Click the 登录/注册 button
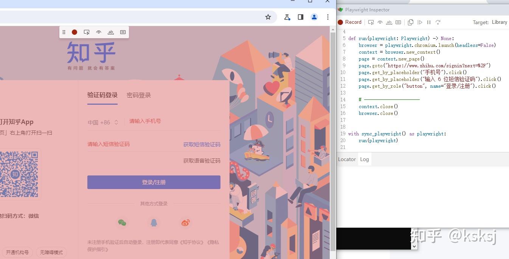 pyautogui.click(x=154, y=182)
